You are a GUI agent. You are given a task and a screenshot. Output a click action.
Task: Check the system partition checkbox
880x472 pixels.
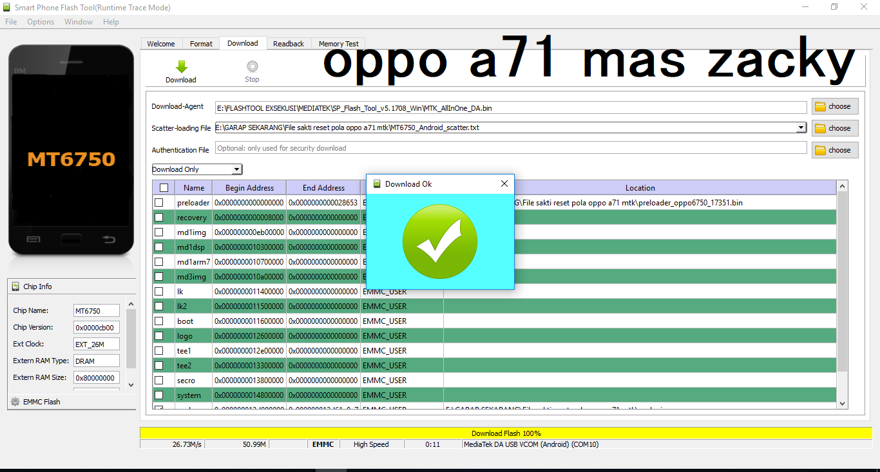[x=158, y=395]
